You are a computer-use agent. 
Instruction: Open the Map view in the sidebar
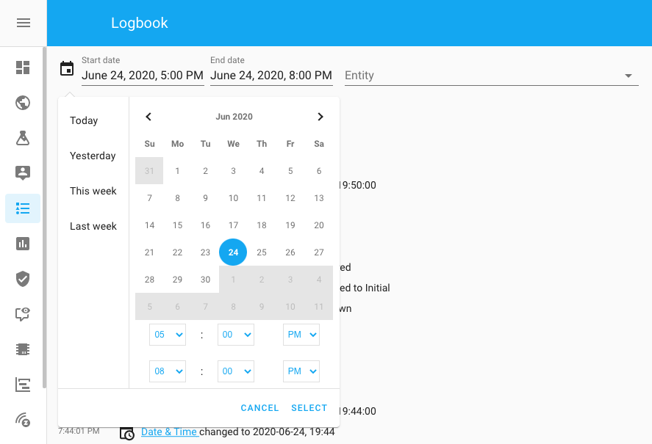click(23, 103)
